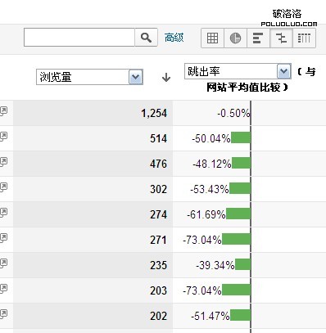Click the search magnifier button
Screen dimensions: 326x333
click(146, 38)
